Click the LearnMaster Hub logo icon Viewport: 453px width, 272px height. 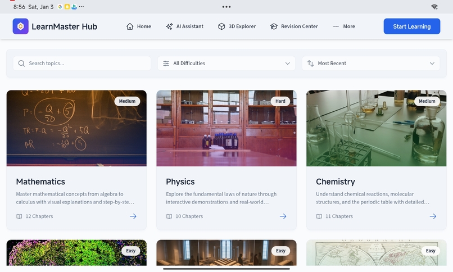pyautogui.click(x=20, y=26)
